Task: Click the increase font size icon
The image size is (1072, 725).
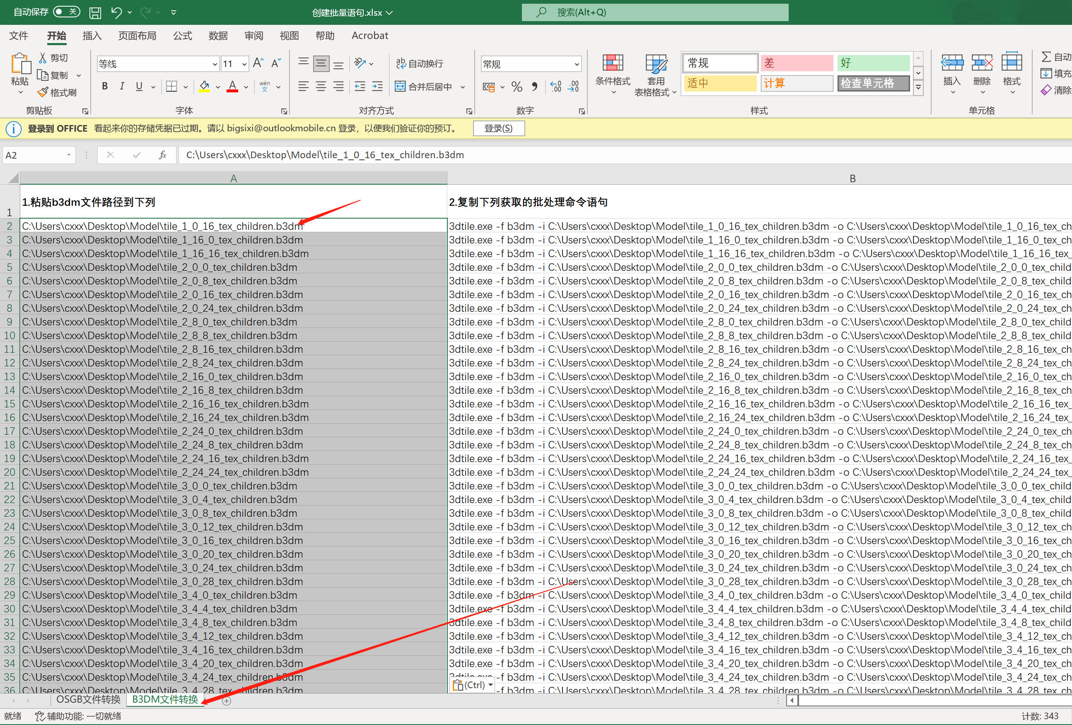Action: coord(258,63)
